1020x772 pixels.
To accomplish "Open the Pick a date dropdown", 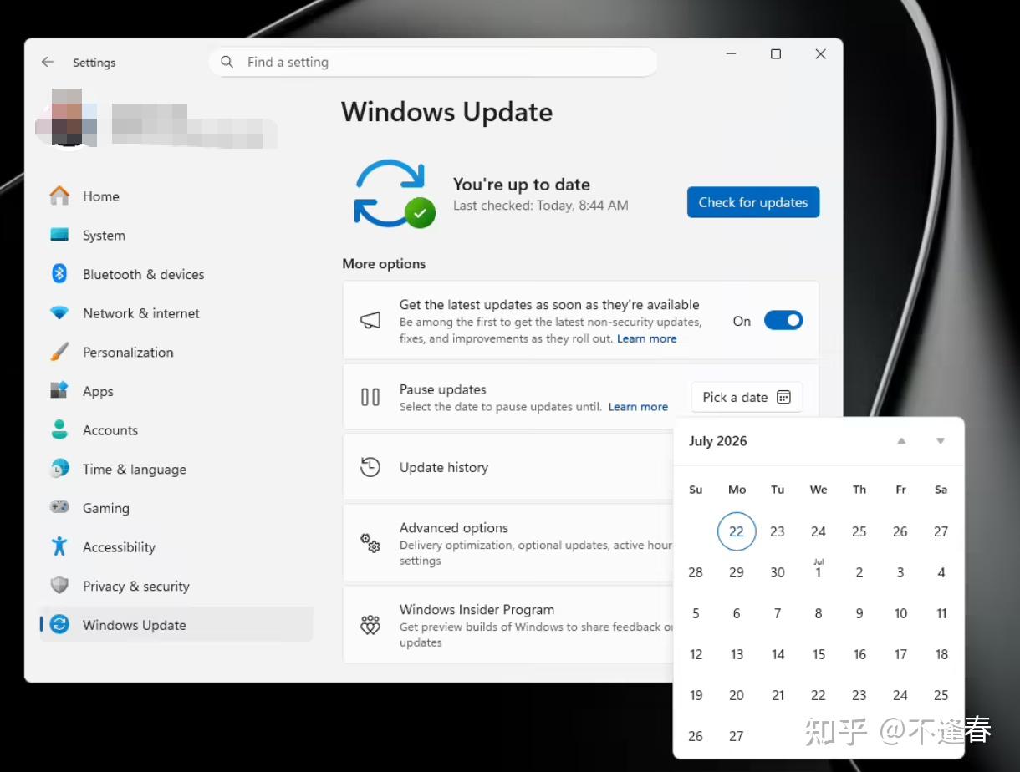I will click(x=747, y=397).
